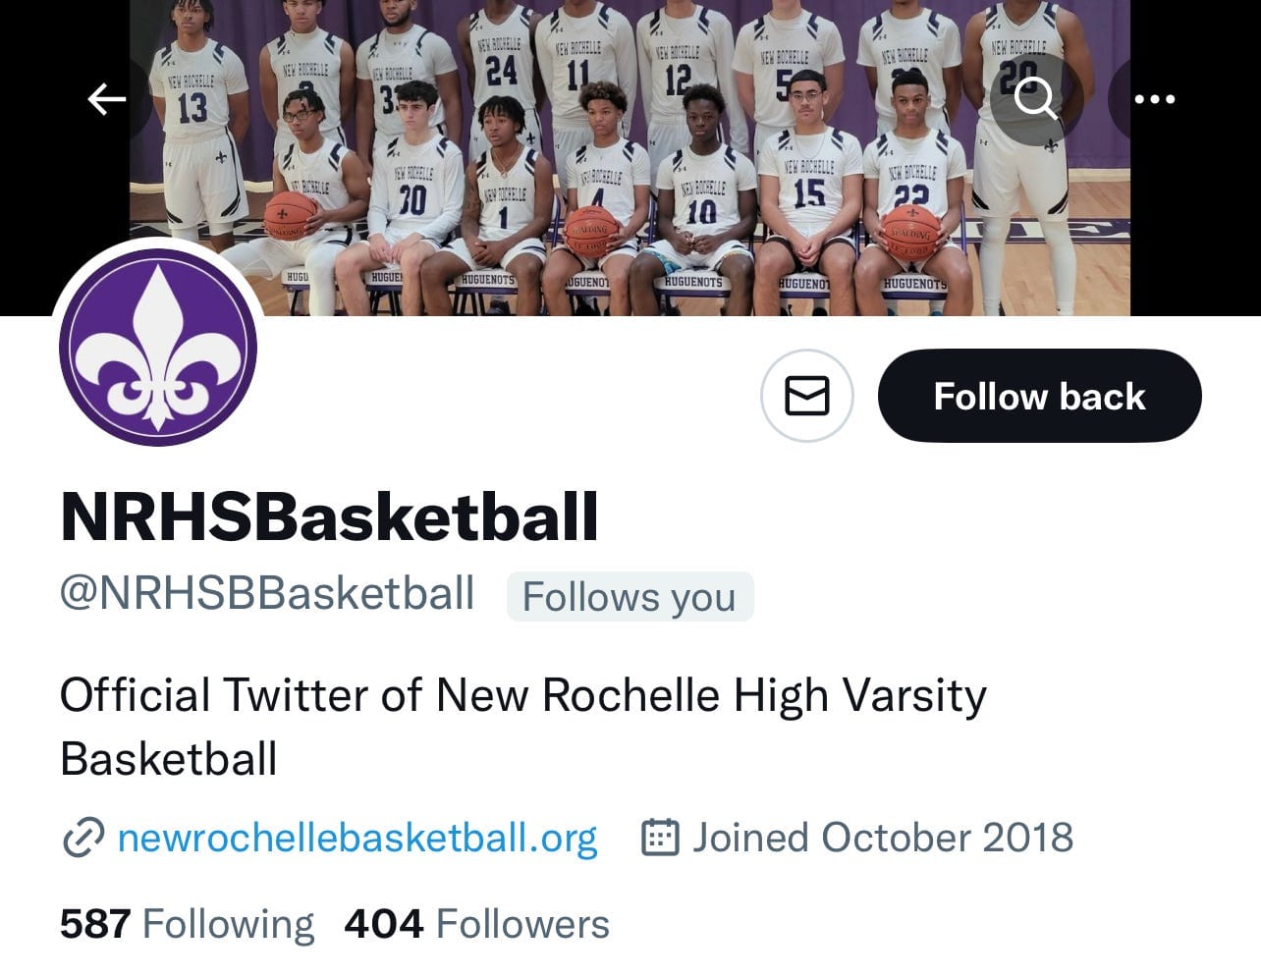Open profile search magnifier icon
The width and height of the screenshot is (1261, 977).
click(x=1034, y=99)
